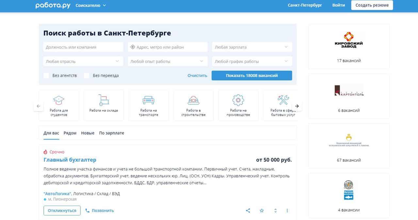
Task: Open construction jobs helmet icon
Action: pos(193,100)
